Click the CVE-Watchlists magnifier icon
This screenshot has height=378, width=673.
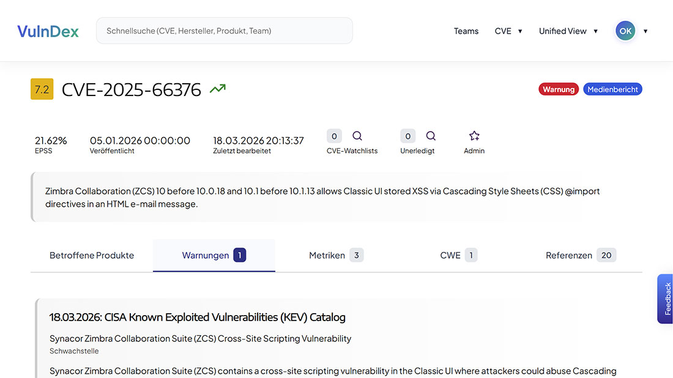pyautogui.click(x=357, y=136)
